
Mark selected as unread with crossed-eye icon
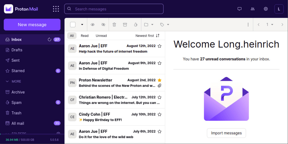coord(103,25)
